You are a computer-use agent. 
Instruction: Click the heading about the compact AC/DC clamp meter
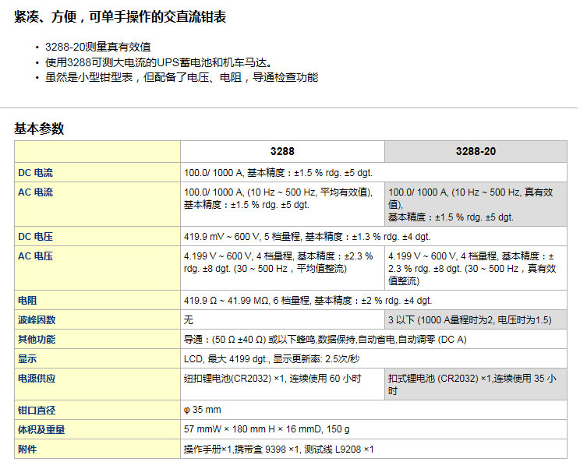point(121,17)
